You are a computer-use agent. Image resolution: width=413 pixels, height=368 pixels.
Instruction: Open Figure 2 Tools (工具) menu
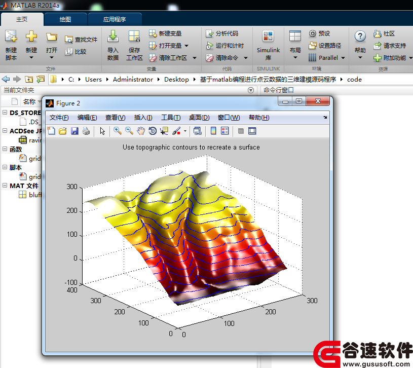pos(171,118)
